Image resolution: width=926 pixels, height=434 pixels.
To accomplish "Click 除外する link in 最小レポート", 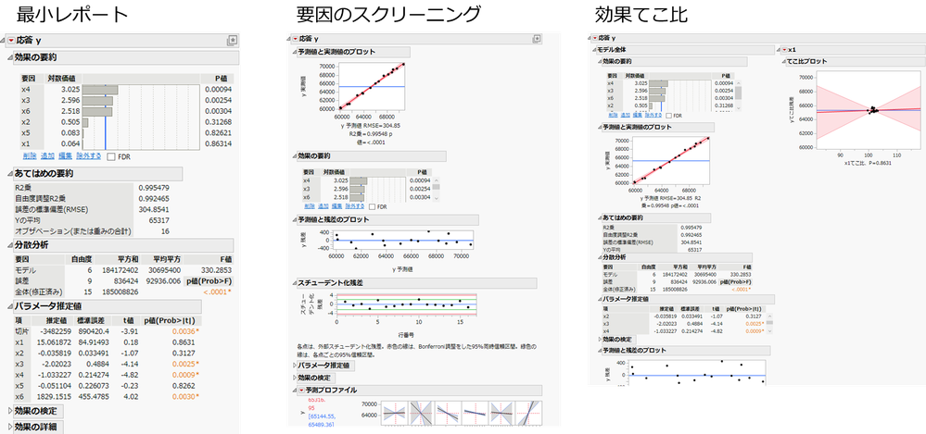I will click(x=89, y=156).
